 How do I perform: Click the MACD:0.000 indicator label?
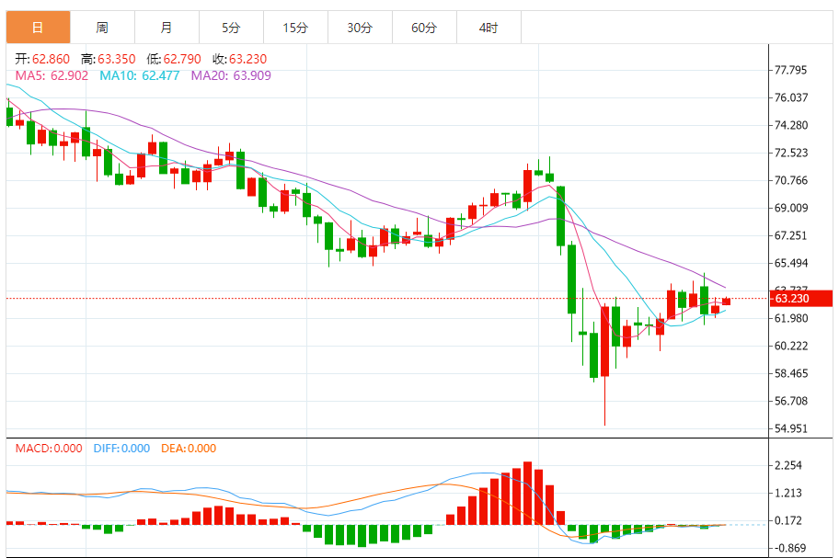pyautogui.click(x=49, y=449)
